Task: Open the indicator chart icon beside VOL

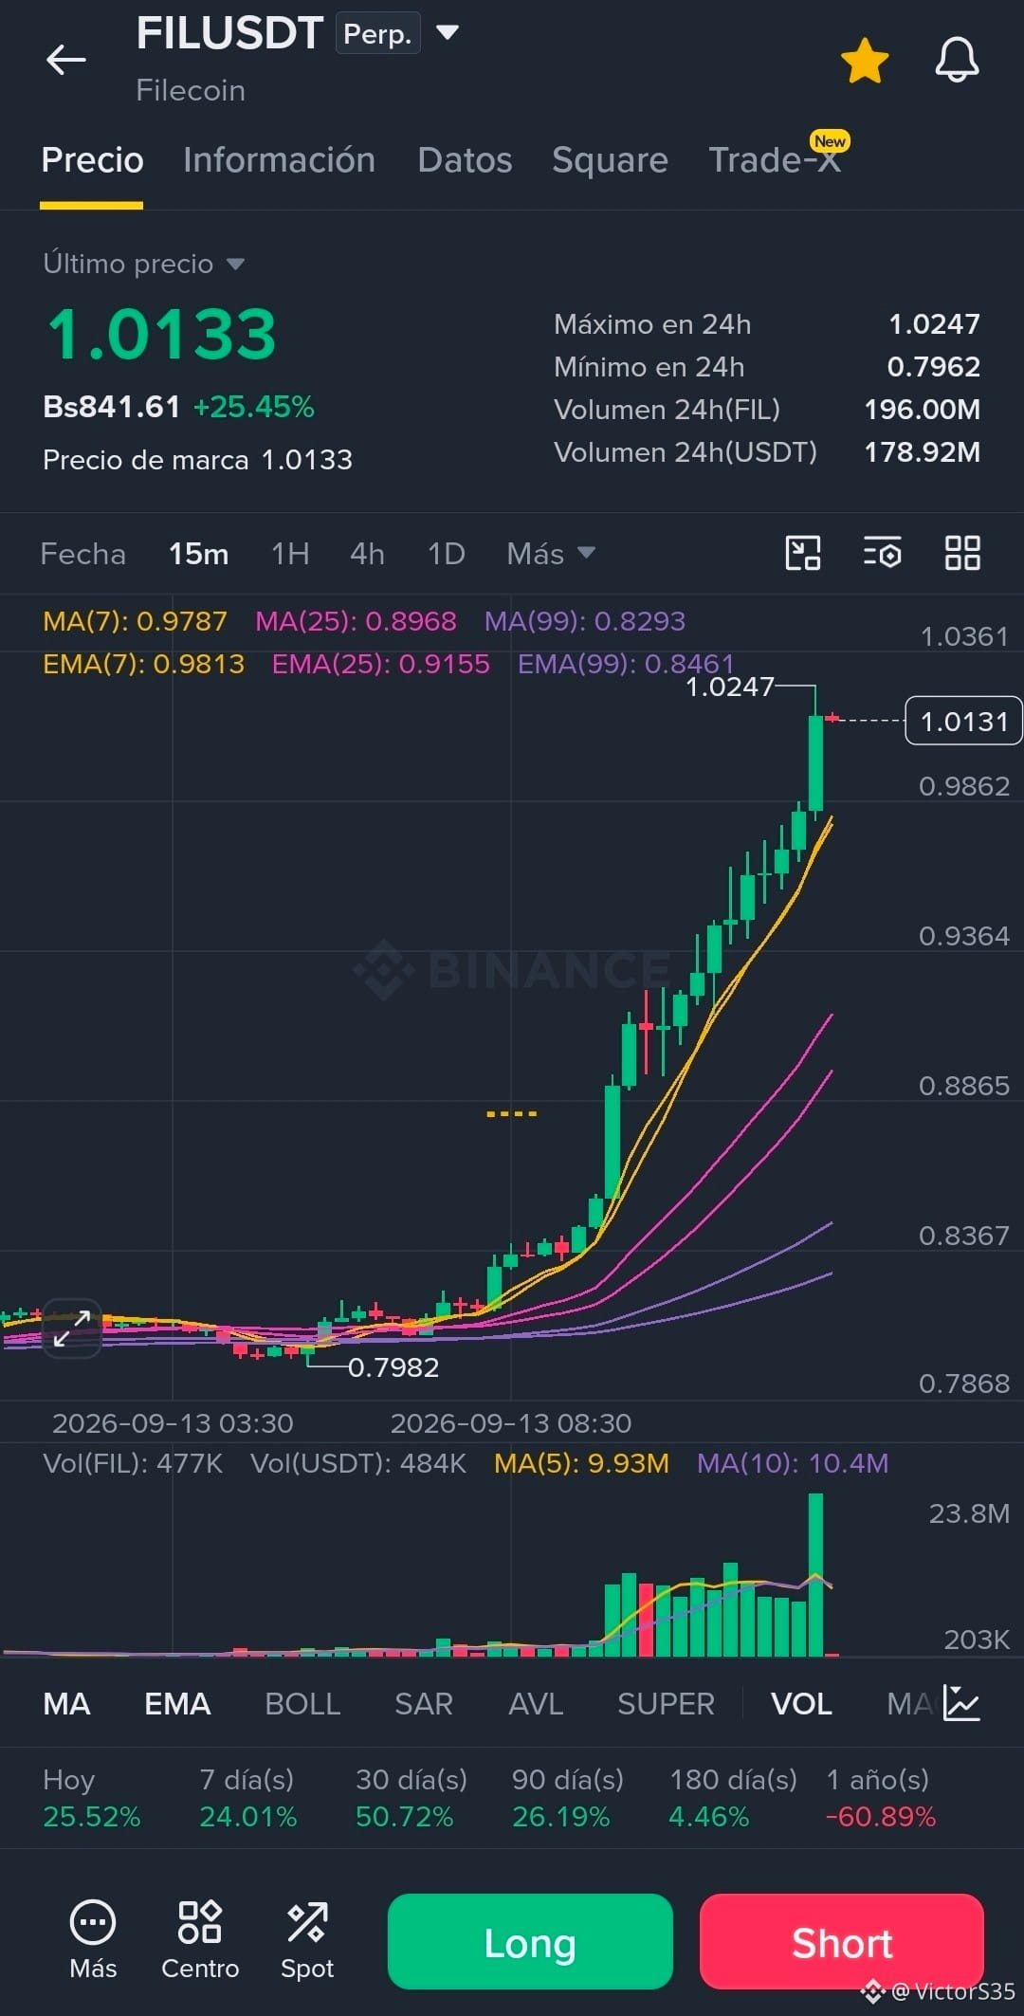Action: coord(961,1704)
